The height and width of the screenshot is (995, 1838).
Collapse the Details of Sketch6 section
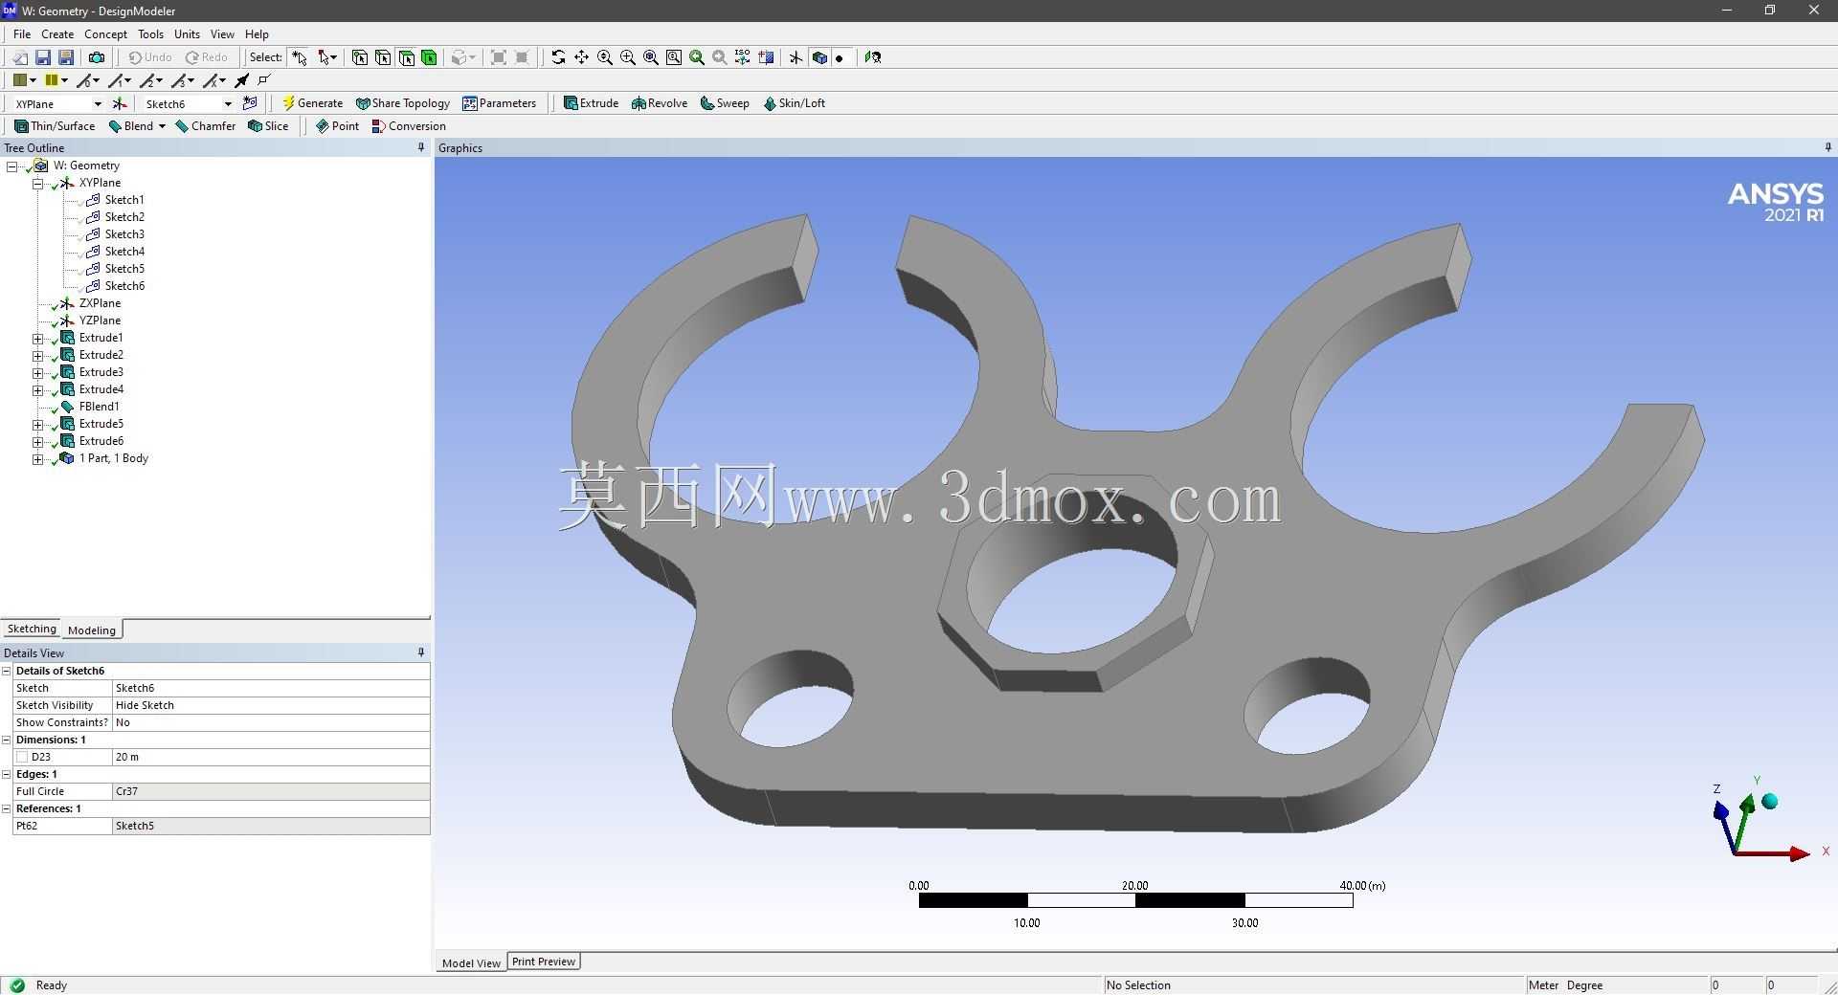(x=7, y=671)
